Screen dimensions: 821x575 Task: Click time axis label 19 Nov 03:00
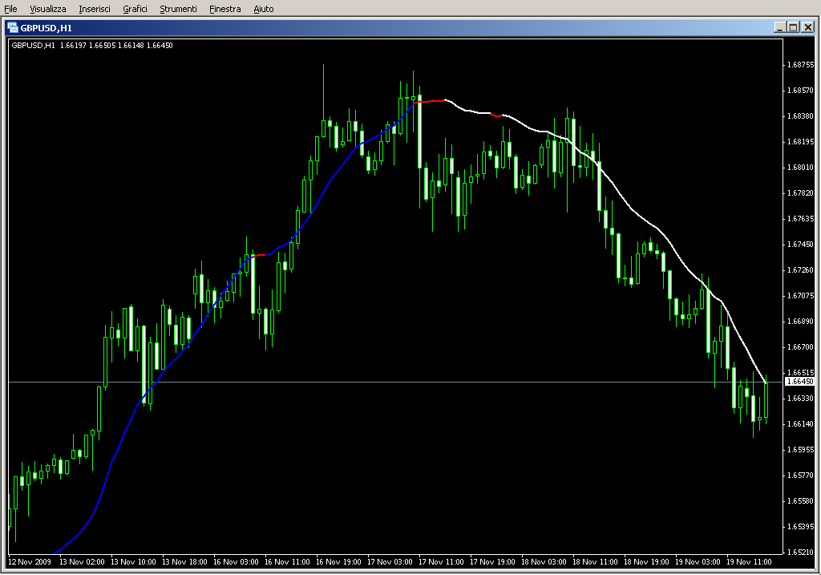point(698,562)
